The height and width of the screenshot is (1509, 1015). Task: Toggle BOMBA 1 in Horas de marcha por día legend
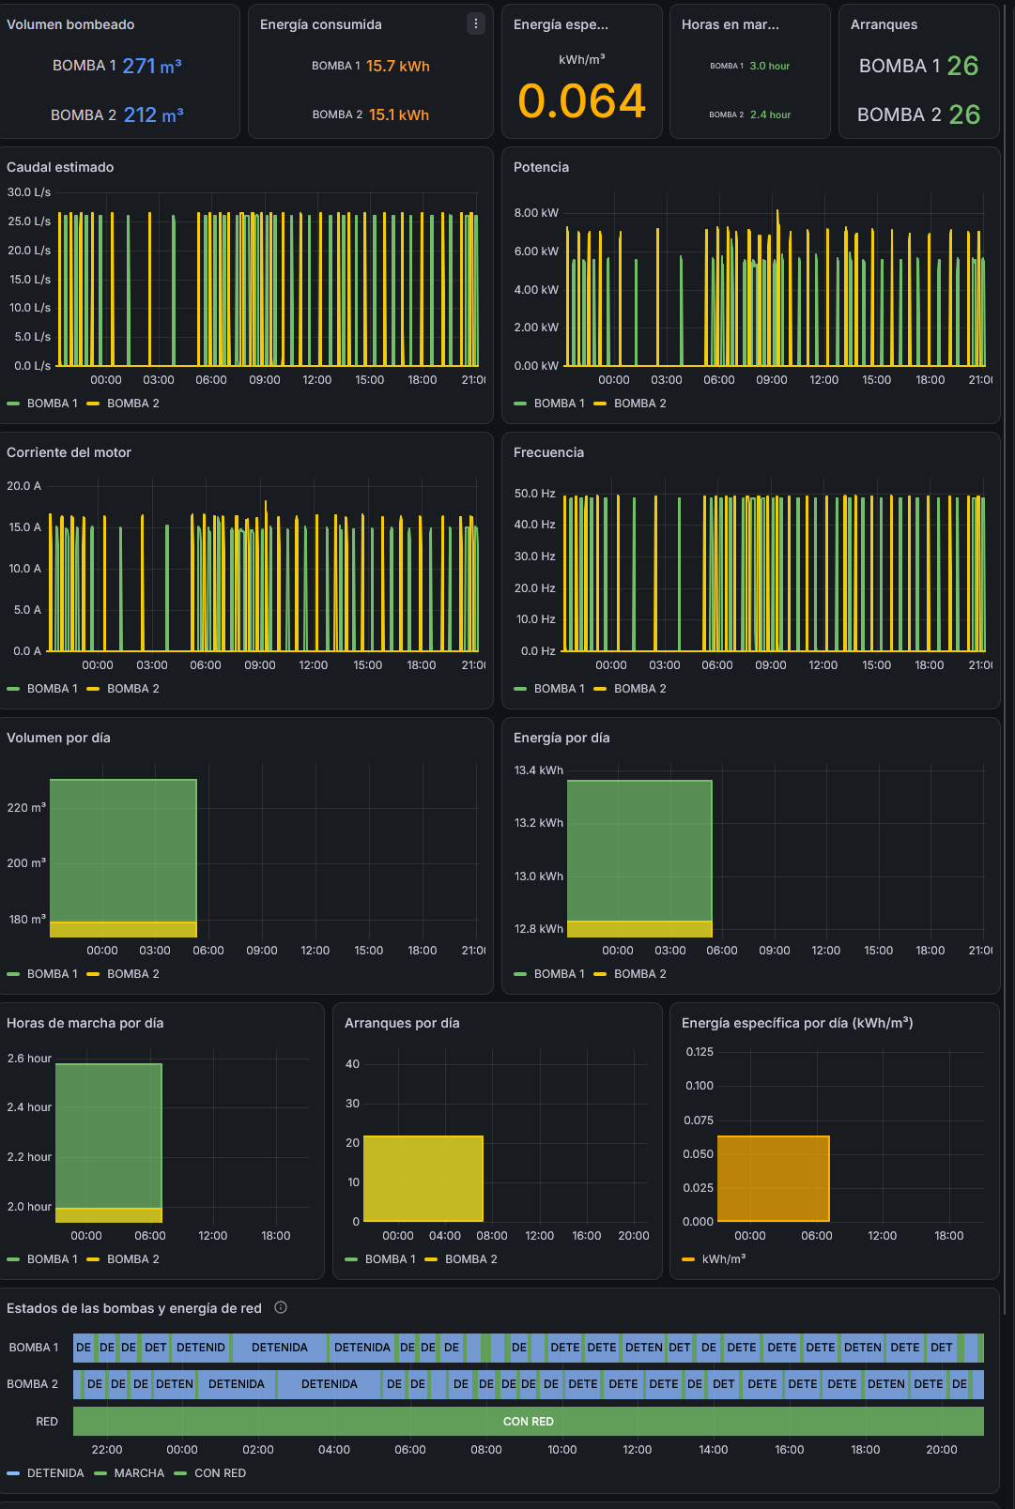[53, 1259]
